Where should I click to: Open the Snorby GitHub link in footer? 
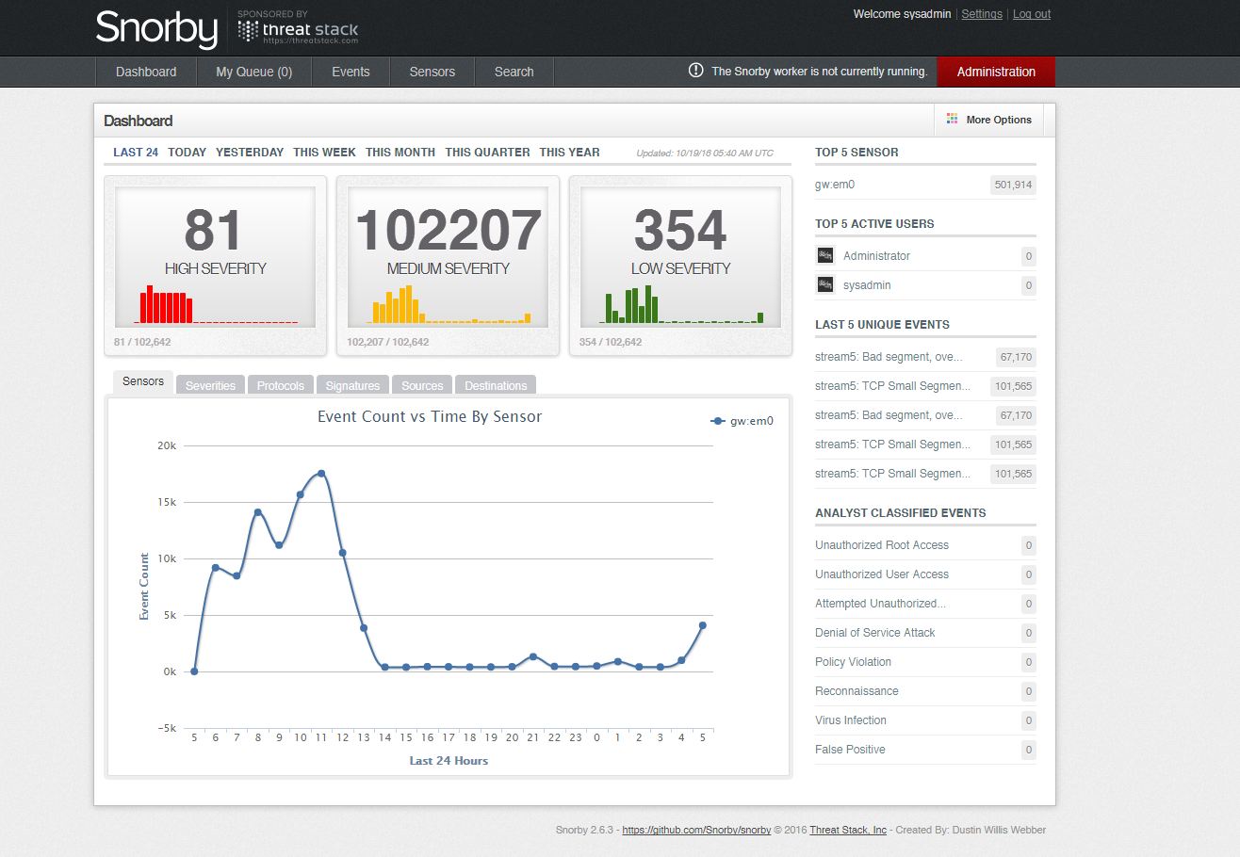(696, 830)
